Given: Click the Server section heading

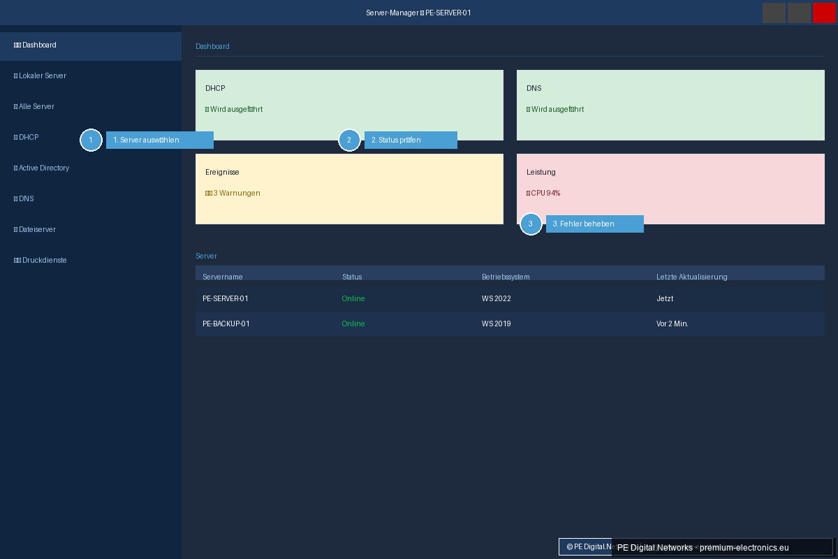Looking at the screenshot, I should [x=206, y=256].
